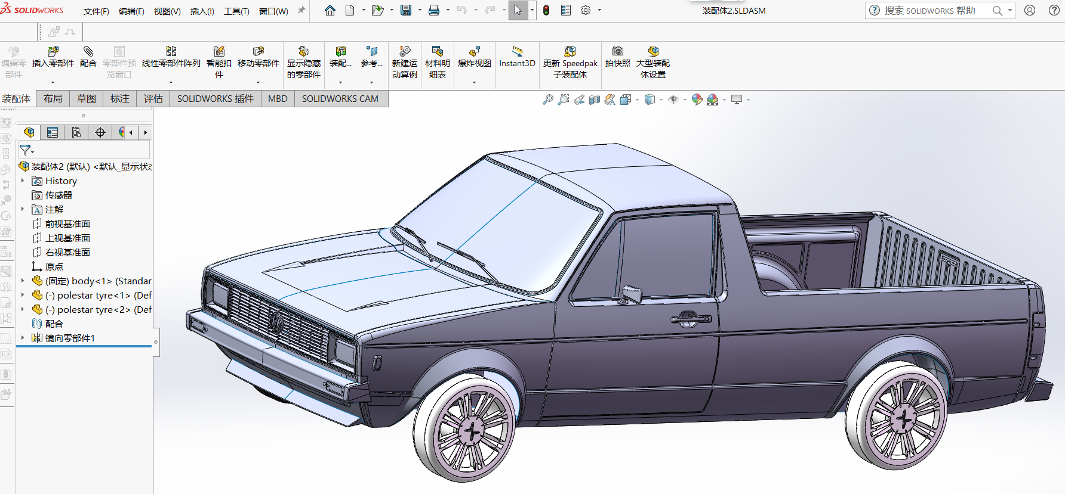The width and height of the screenshot is (1065, 494).
Task: Click the Save disk icon
Action: (406, 10)
